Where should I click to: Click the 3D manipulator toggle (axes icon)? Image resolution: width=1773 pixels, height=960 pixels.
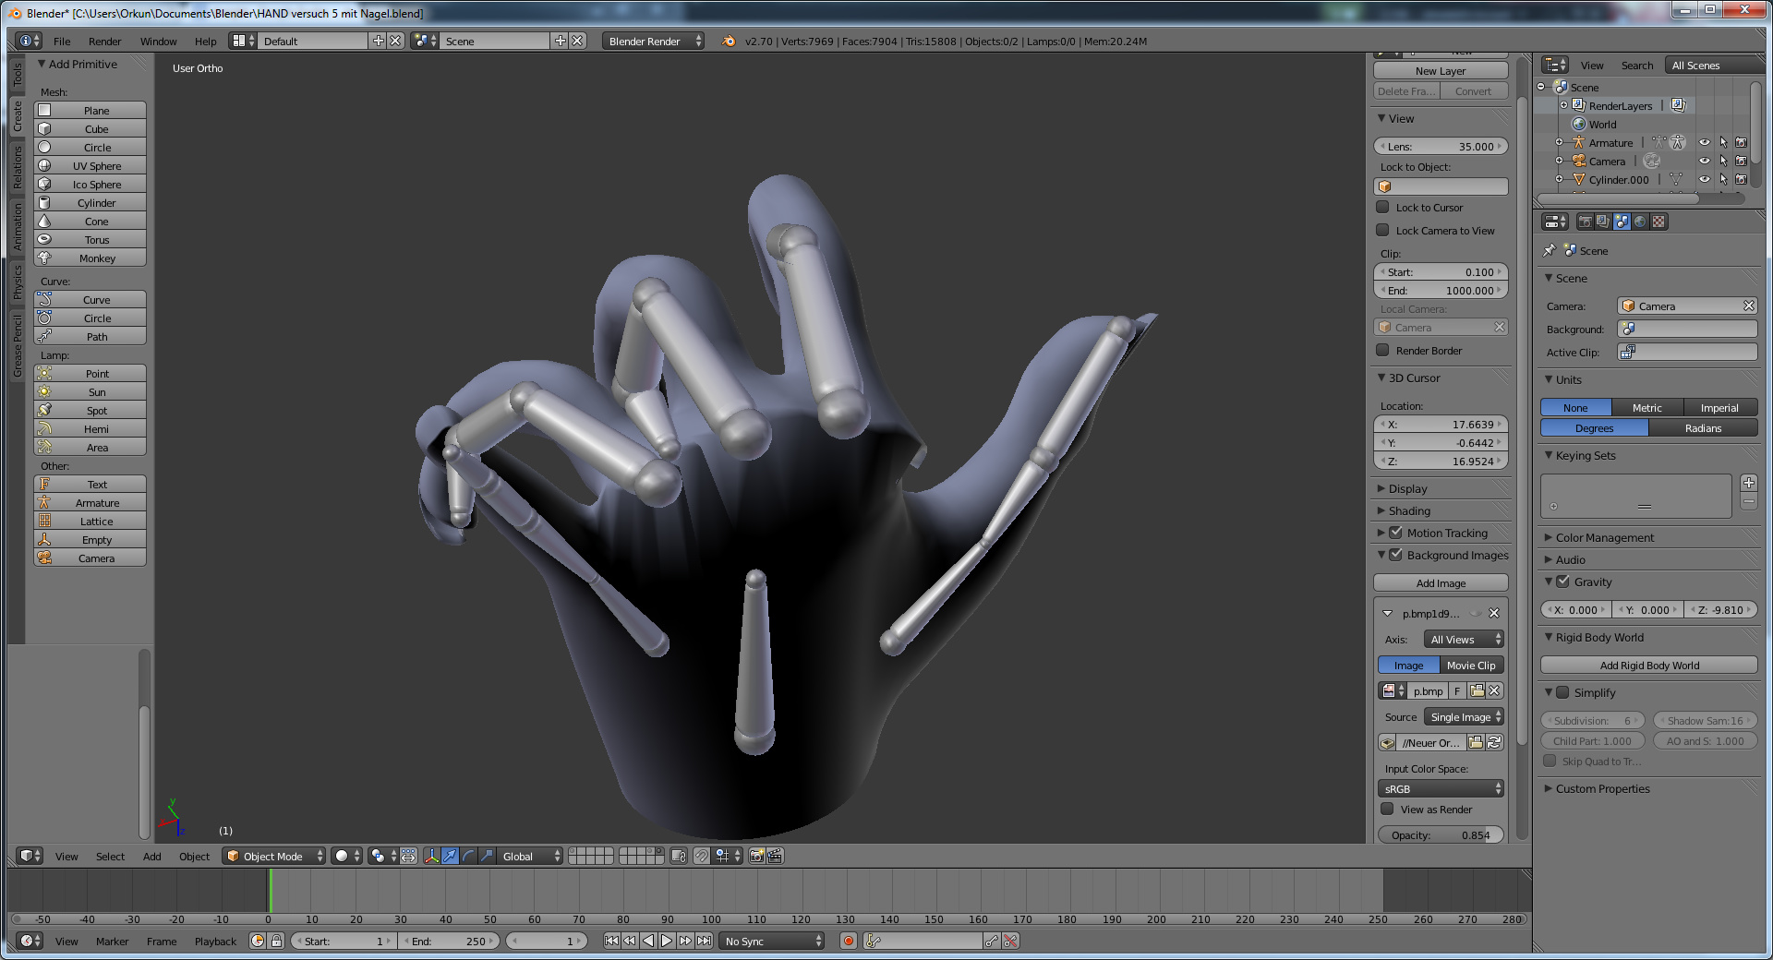click(x=431, y=857)
